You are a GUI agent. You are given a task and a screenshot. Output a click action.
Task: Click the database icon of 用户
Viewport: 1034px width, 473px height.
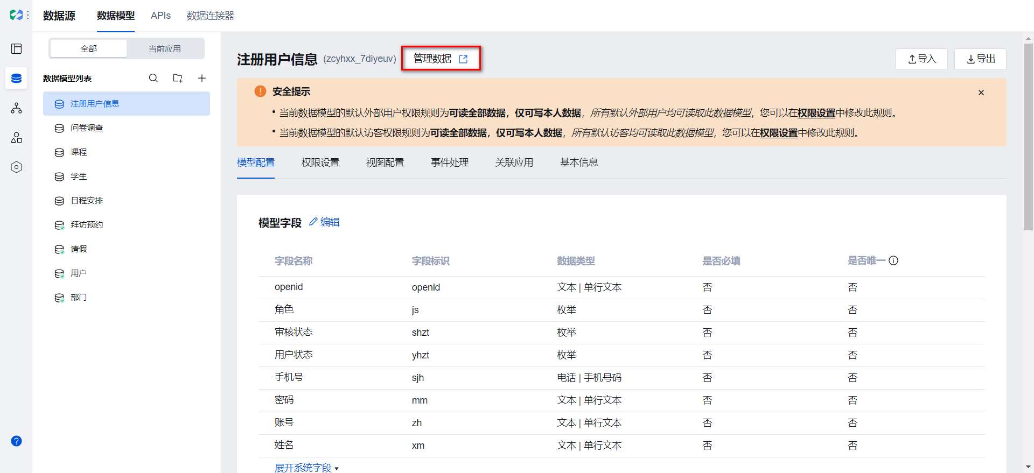click(59, 273)
